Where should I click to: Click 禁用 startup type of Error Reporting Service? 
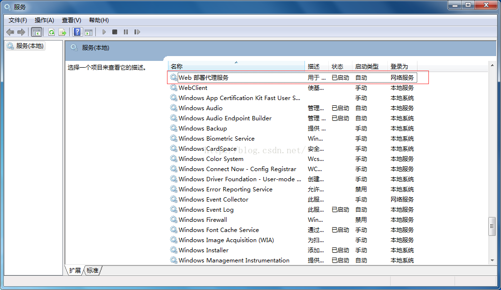click(x=361, y=189)
